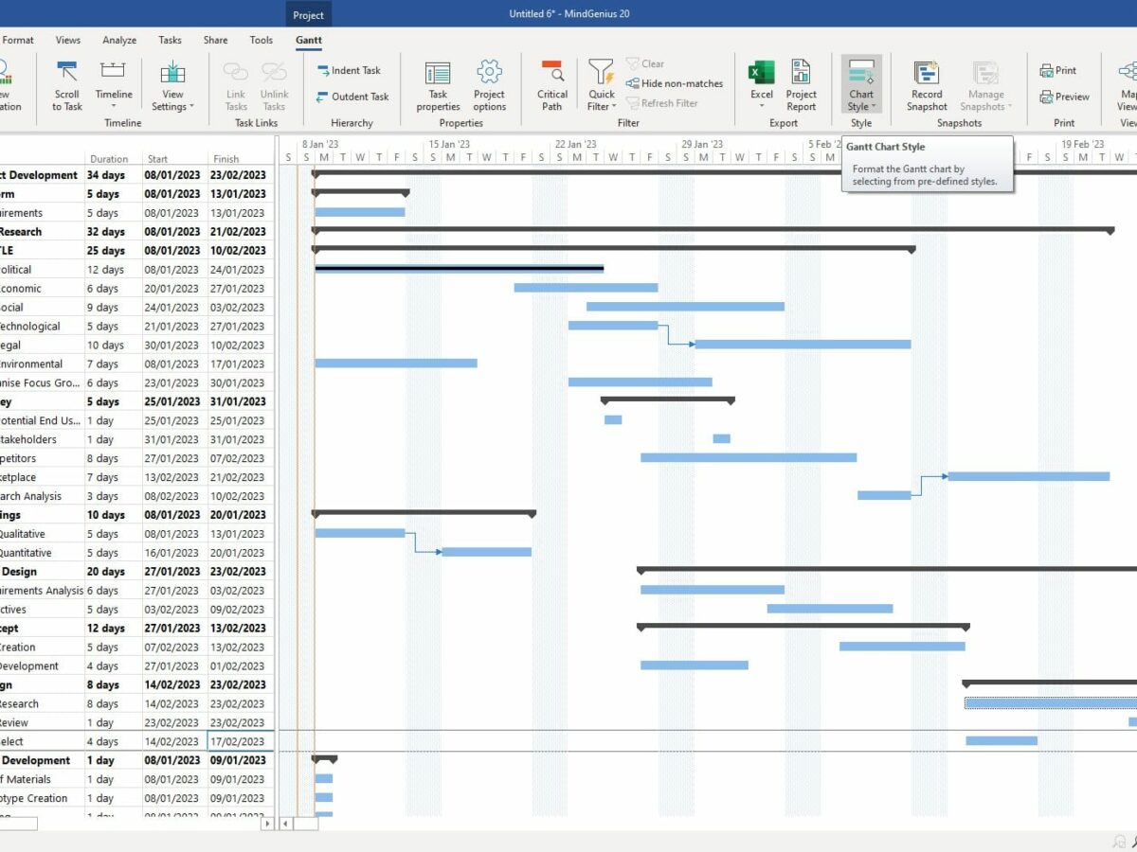Image resolution: width=1137 pixels, height=852 pixels.
Task: Open Project options gear icon
Action: [x=489, y=74]
